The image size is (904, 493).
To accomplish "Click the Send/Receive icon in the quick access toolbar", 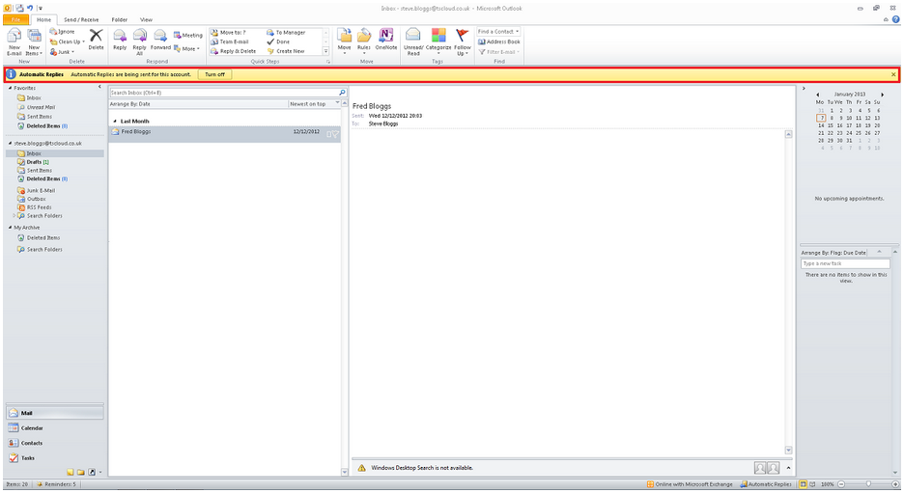I will pyautogui.click(x=19, y=8).
